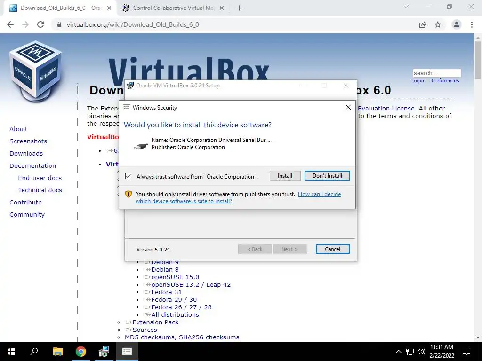Click the VirtualBox setup title bar icon
Viewport: 482px width, 361px height.
(x=130, y=86)
